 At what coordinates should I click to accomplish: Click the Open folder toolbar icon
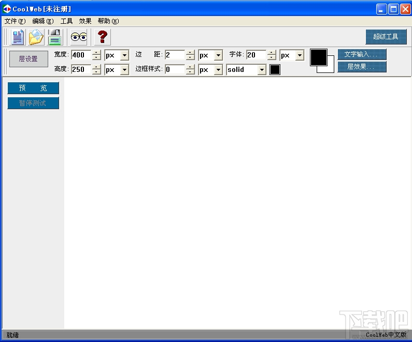[36, 37]
